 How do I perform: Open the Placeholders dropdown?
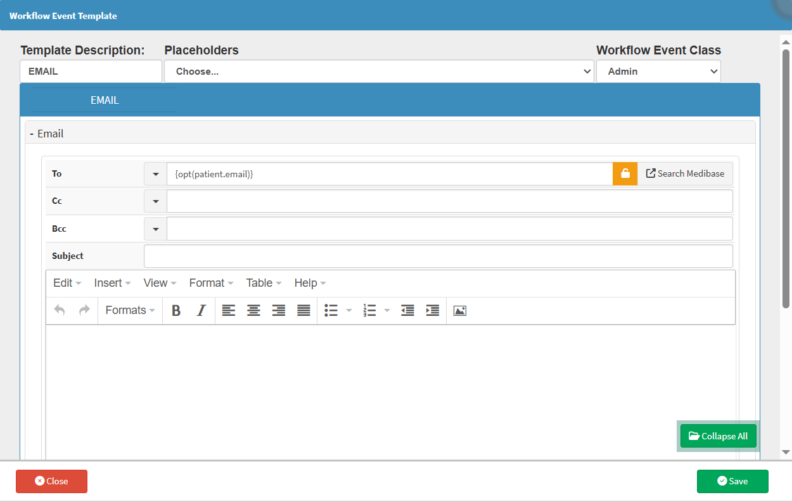coord(379,72)
